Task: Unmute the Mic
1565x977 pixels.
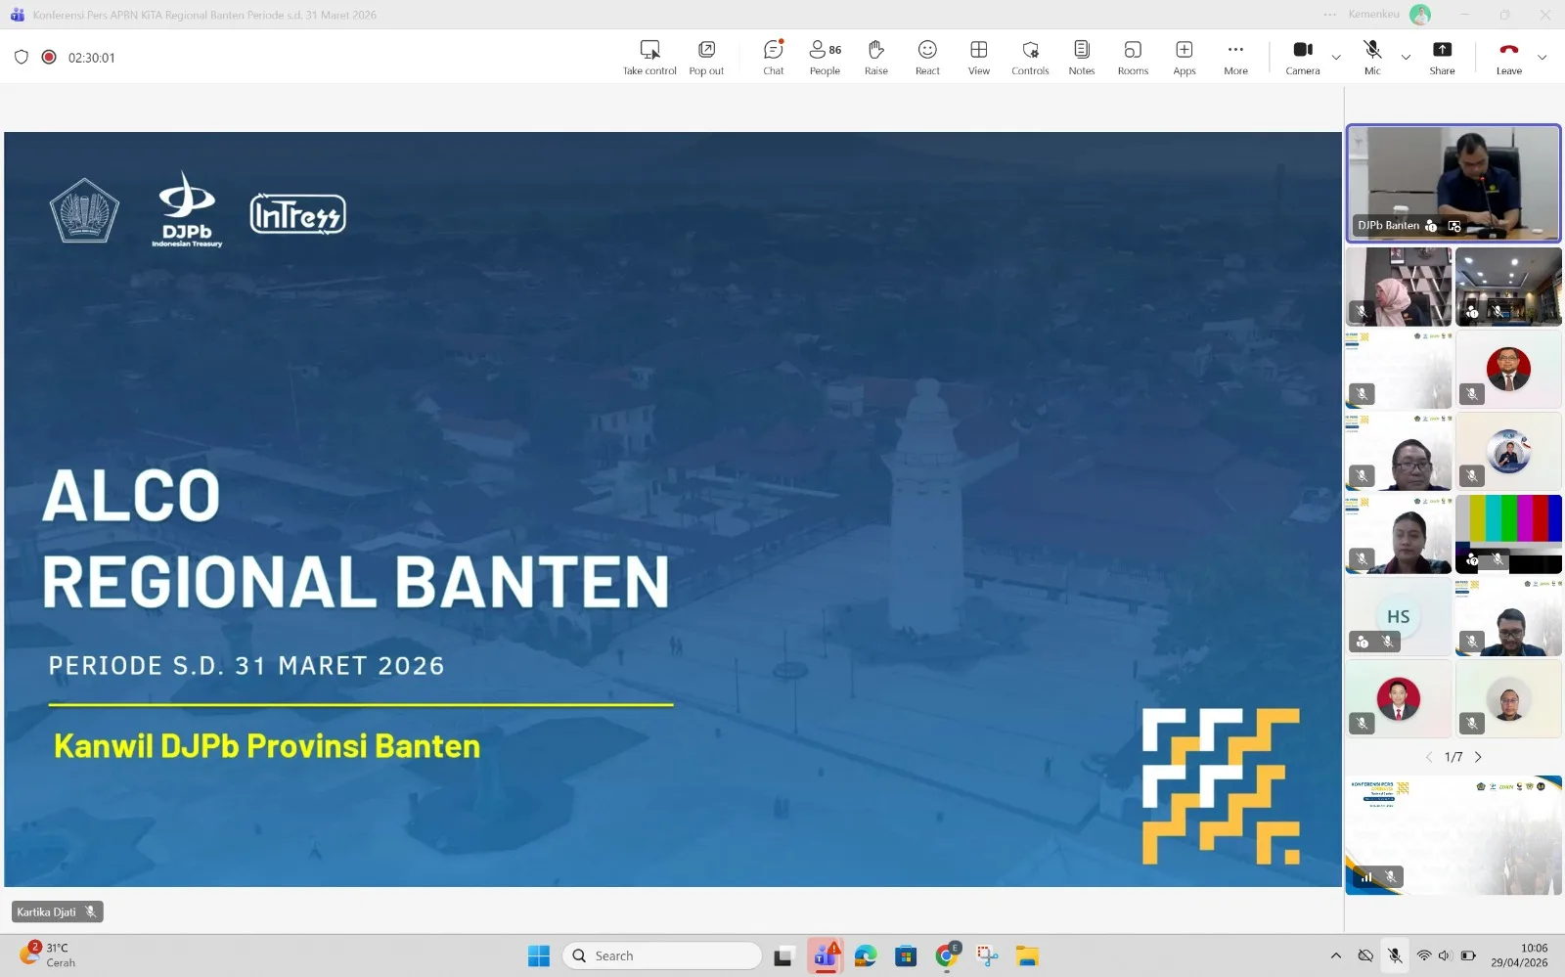Action: coord(1372,57)
